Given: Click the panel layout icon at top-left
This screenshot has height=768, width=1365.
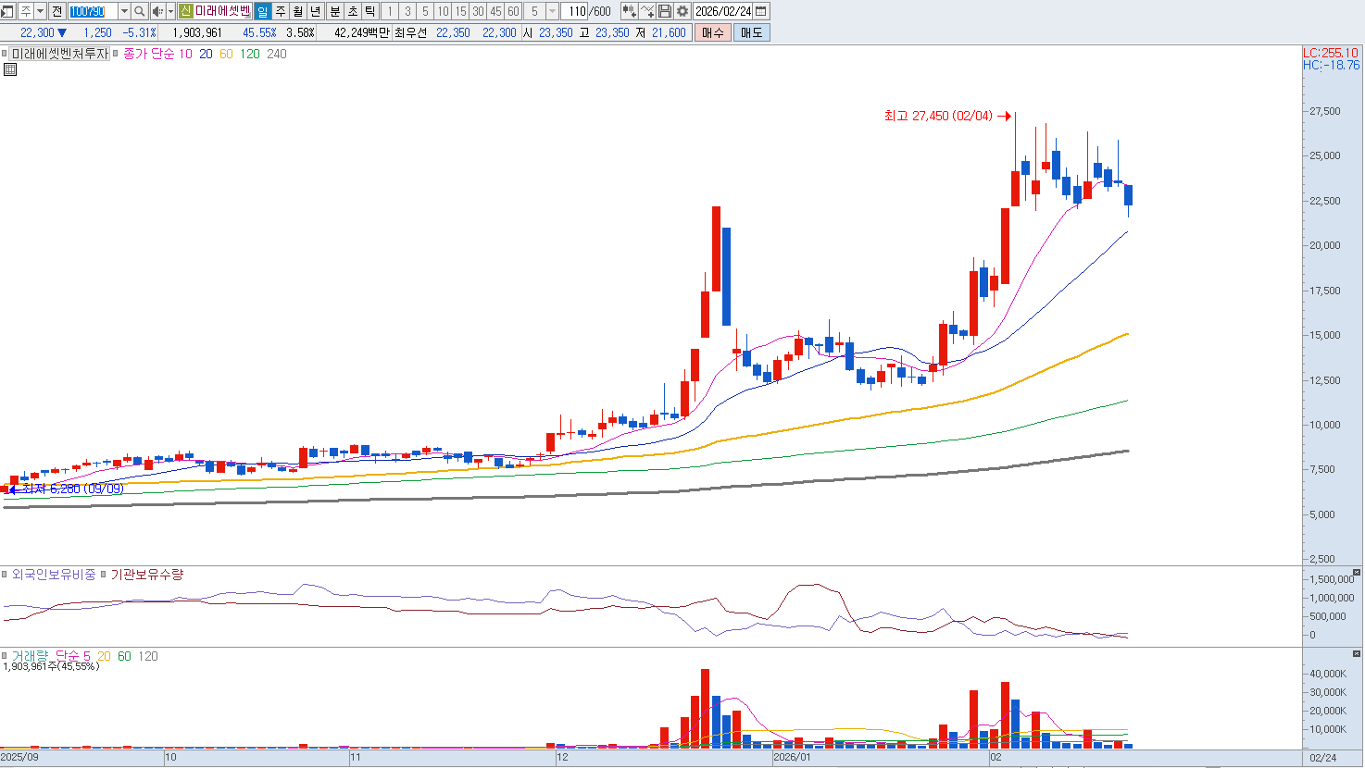Looking at the screenshot, I should tap(8, 11).
